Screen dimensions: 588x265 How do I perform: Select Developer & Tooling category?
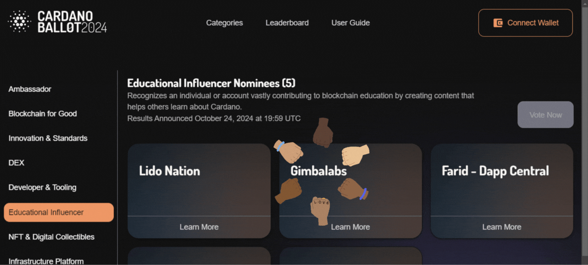pos(42,187)
